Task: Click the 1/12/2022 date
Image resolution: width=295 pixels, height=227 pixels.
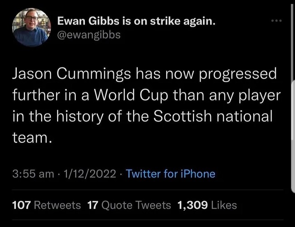Action: [89, 173]
